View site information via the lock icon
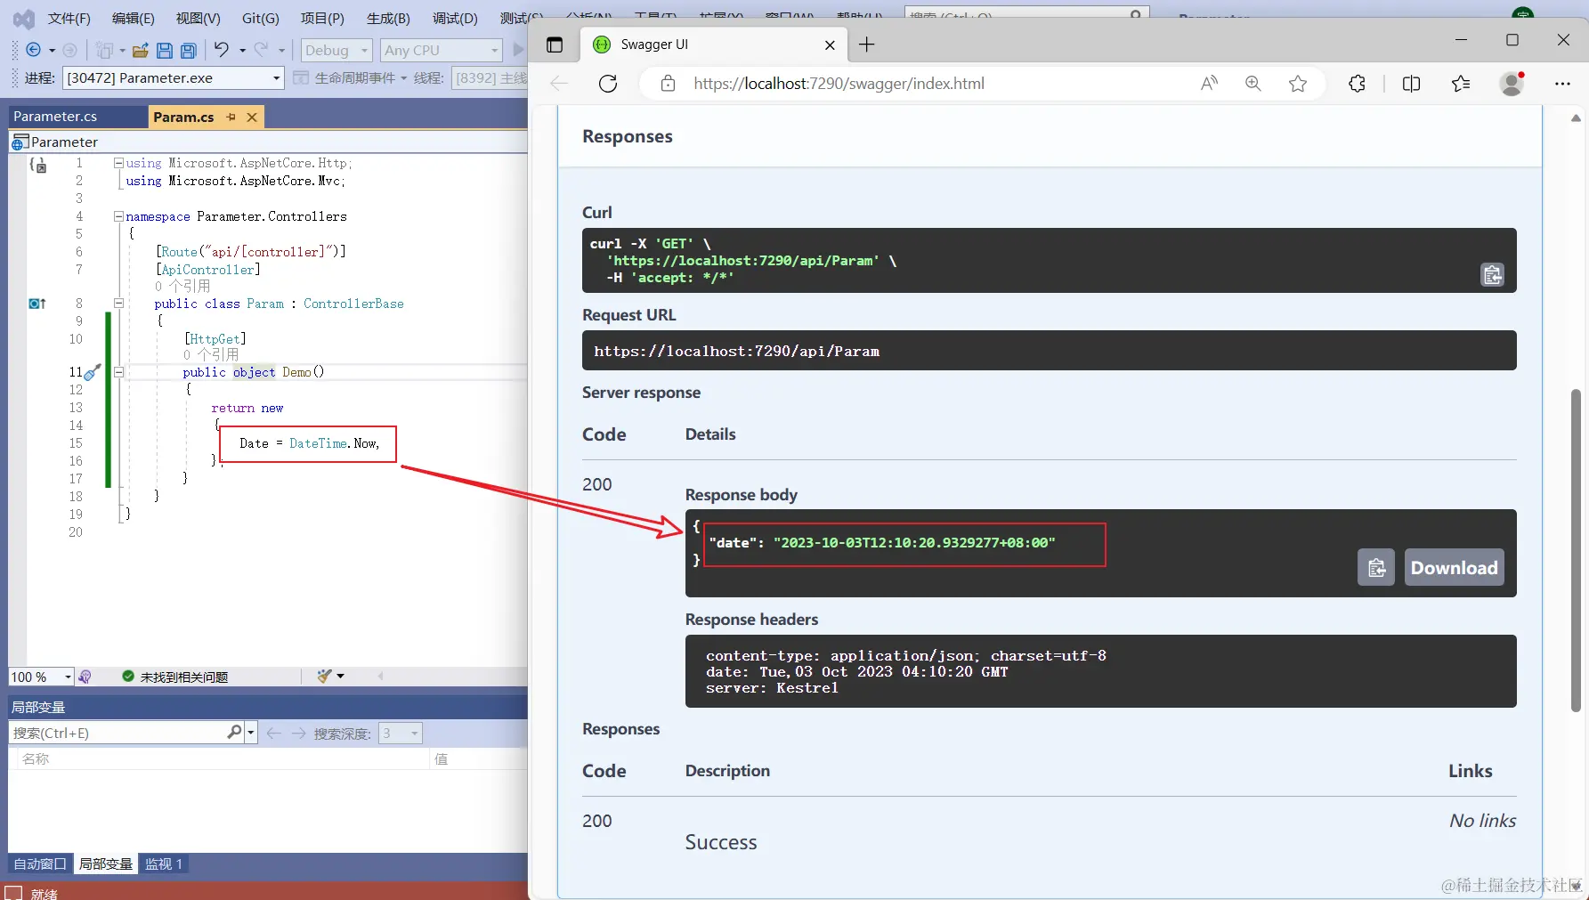 (x=668, y=84)
